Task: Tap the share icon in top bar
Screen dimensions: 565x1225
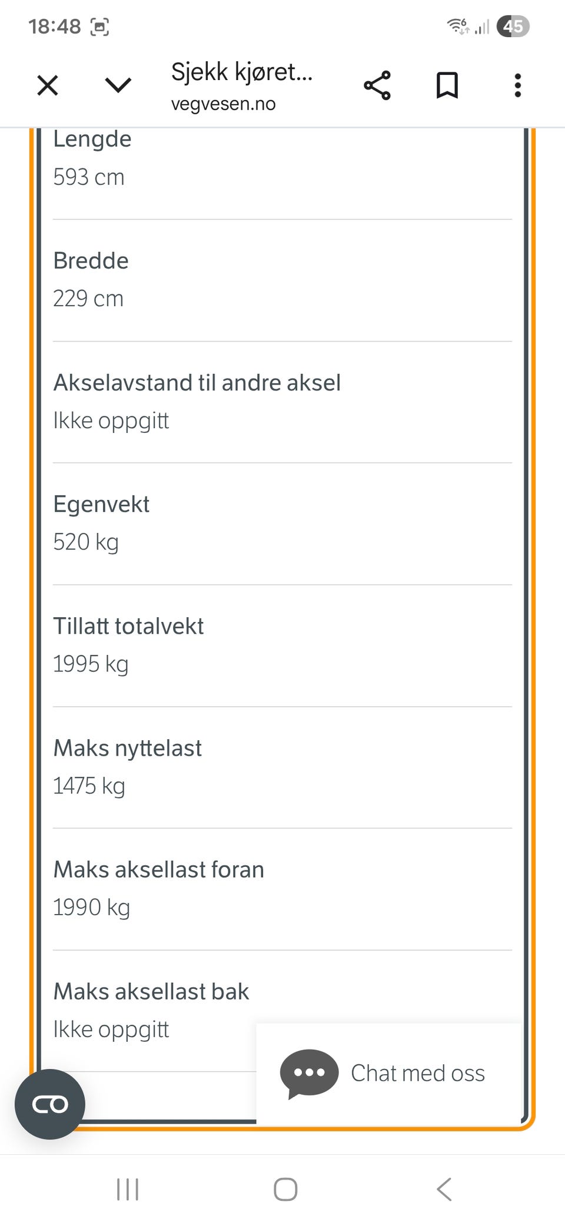Action: point(377,85)
